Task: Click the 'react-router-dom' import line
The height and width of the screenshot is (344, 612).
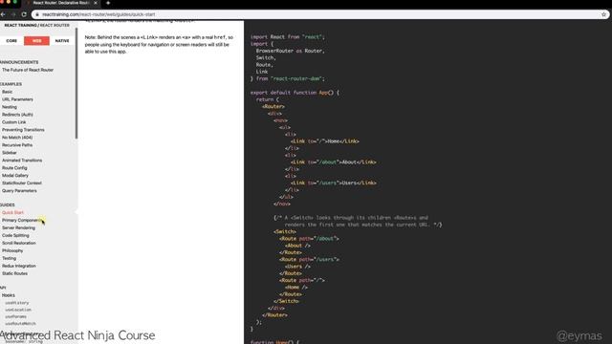Action: click(287, 78)
